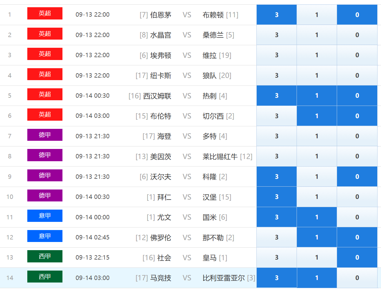Select option 3 for 水晶宫 vs 桑德兰
The image size is (381, 291).
pyautogui.click(x=276, y=35)
